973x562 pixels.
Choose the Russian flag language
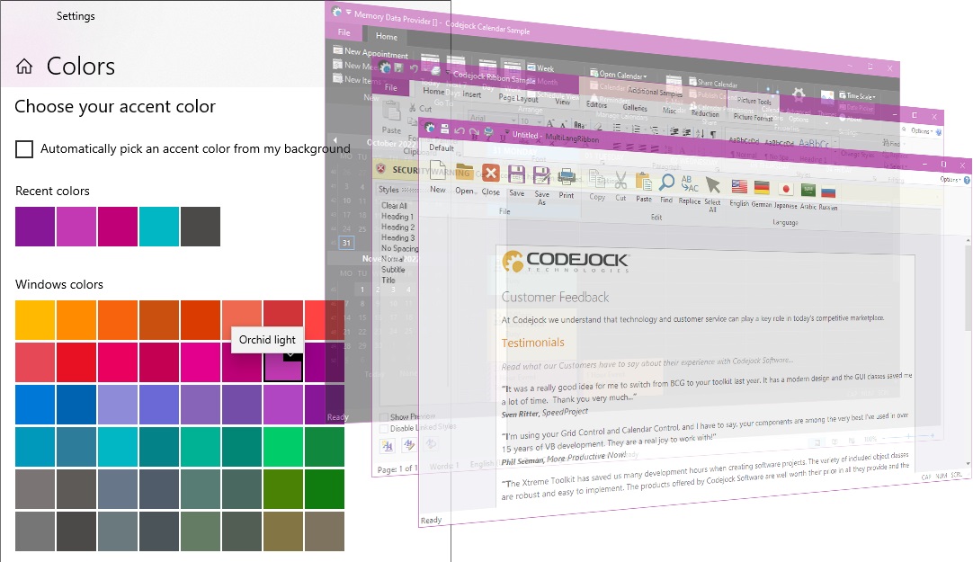pyautogui.click(x=828, y=191)
